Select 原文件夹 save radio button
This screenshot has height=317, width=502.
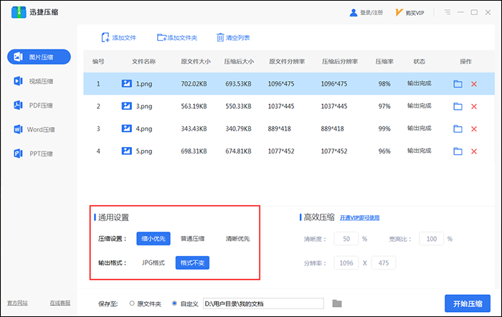tap(132, 303)
